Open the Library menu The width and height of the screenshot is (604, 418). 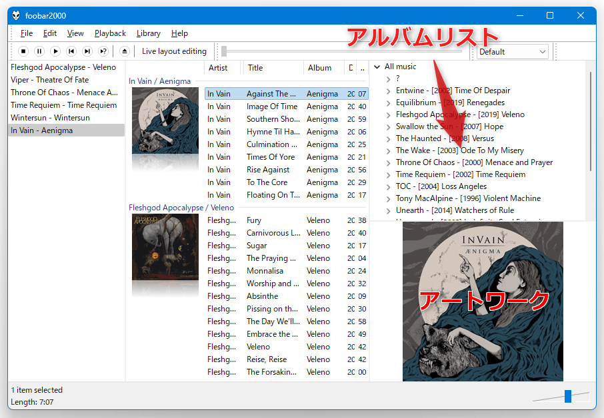[148, 33]
